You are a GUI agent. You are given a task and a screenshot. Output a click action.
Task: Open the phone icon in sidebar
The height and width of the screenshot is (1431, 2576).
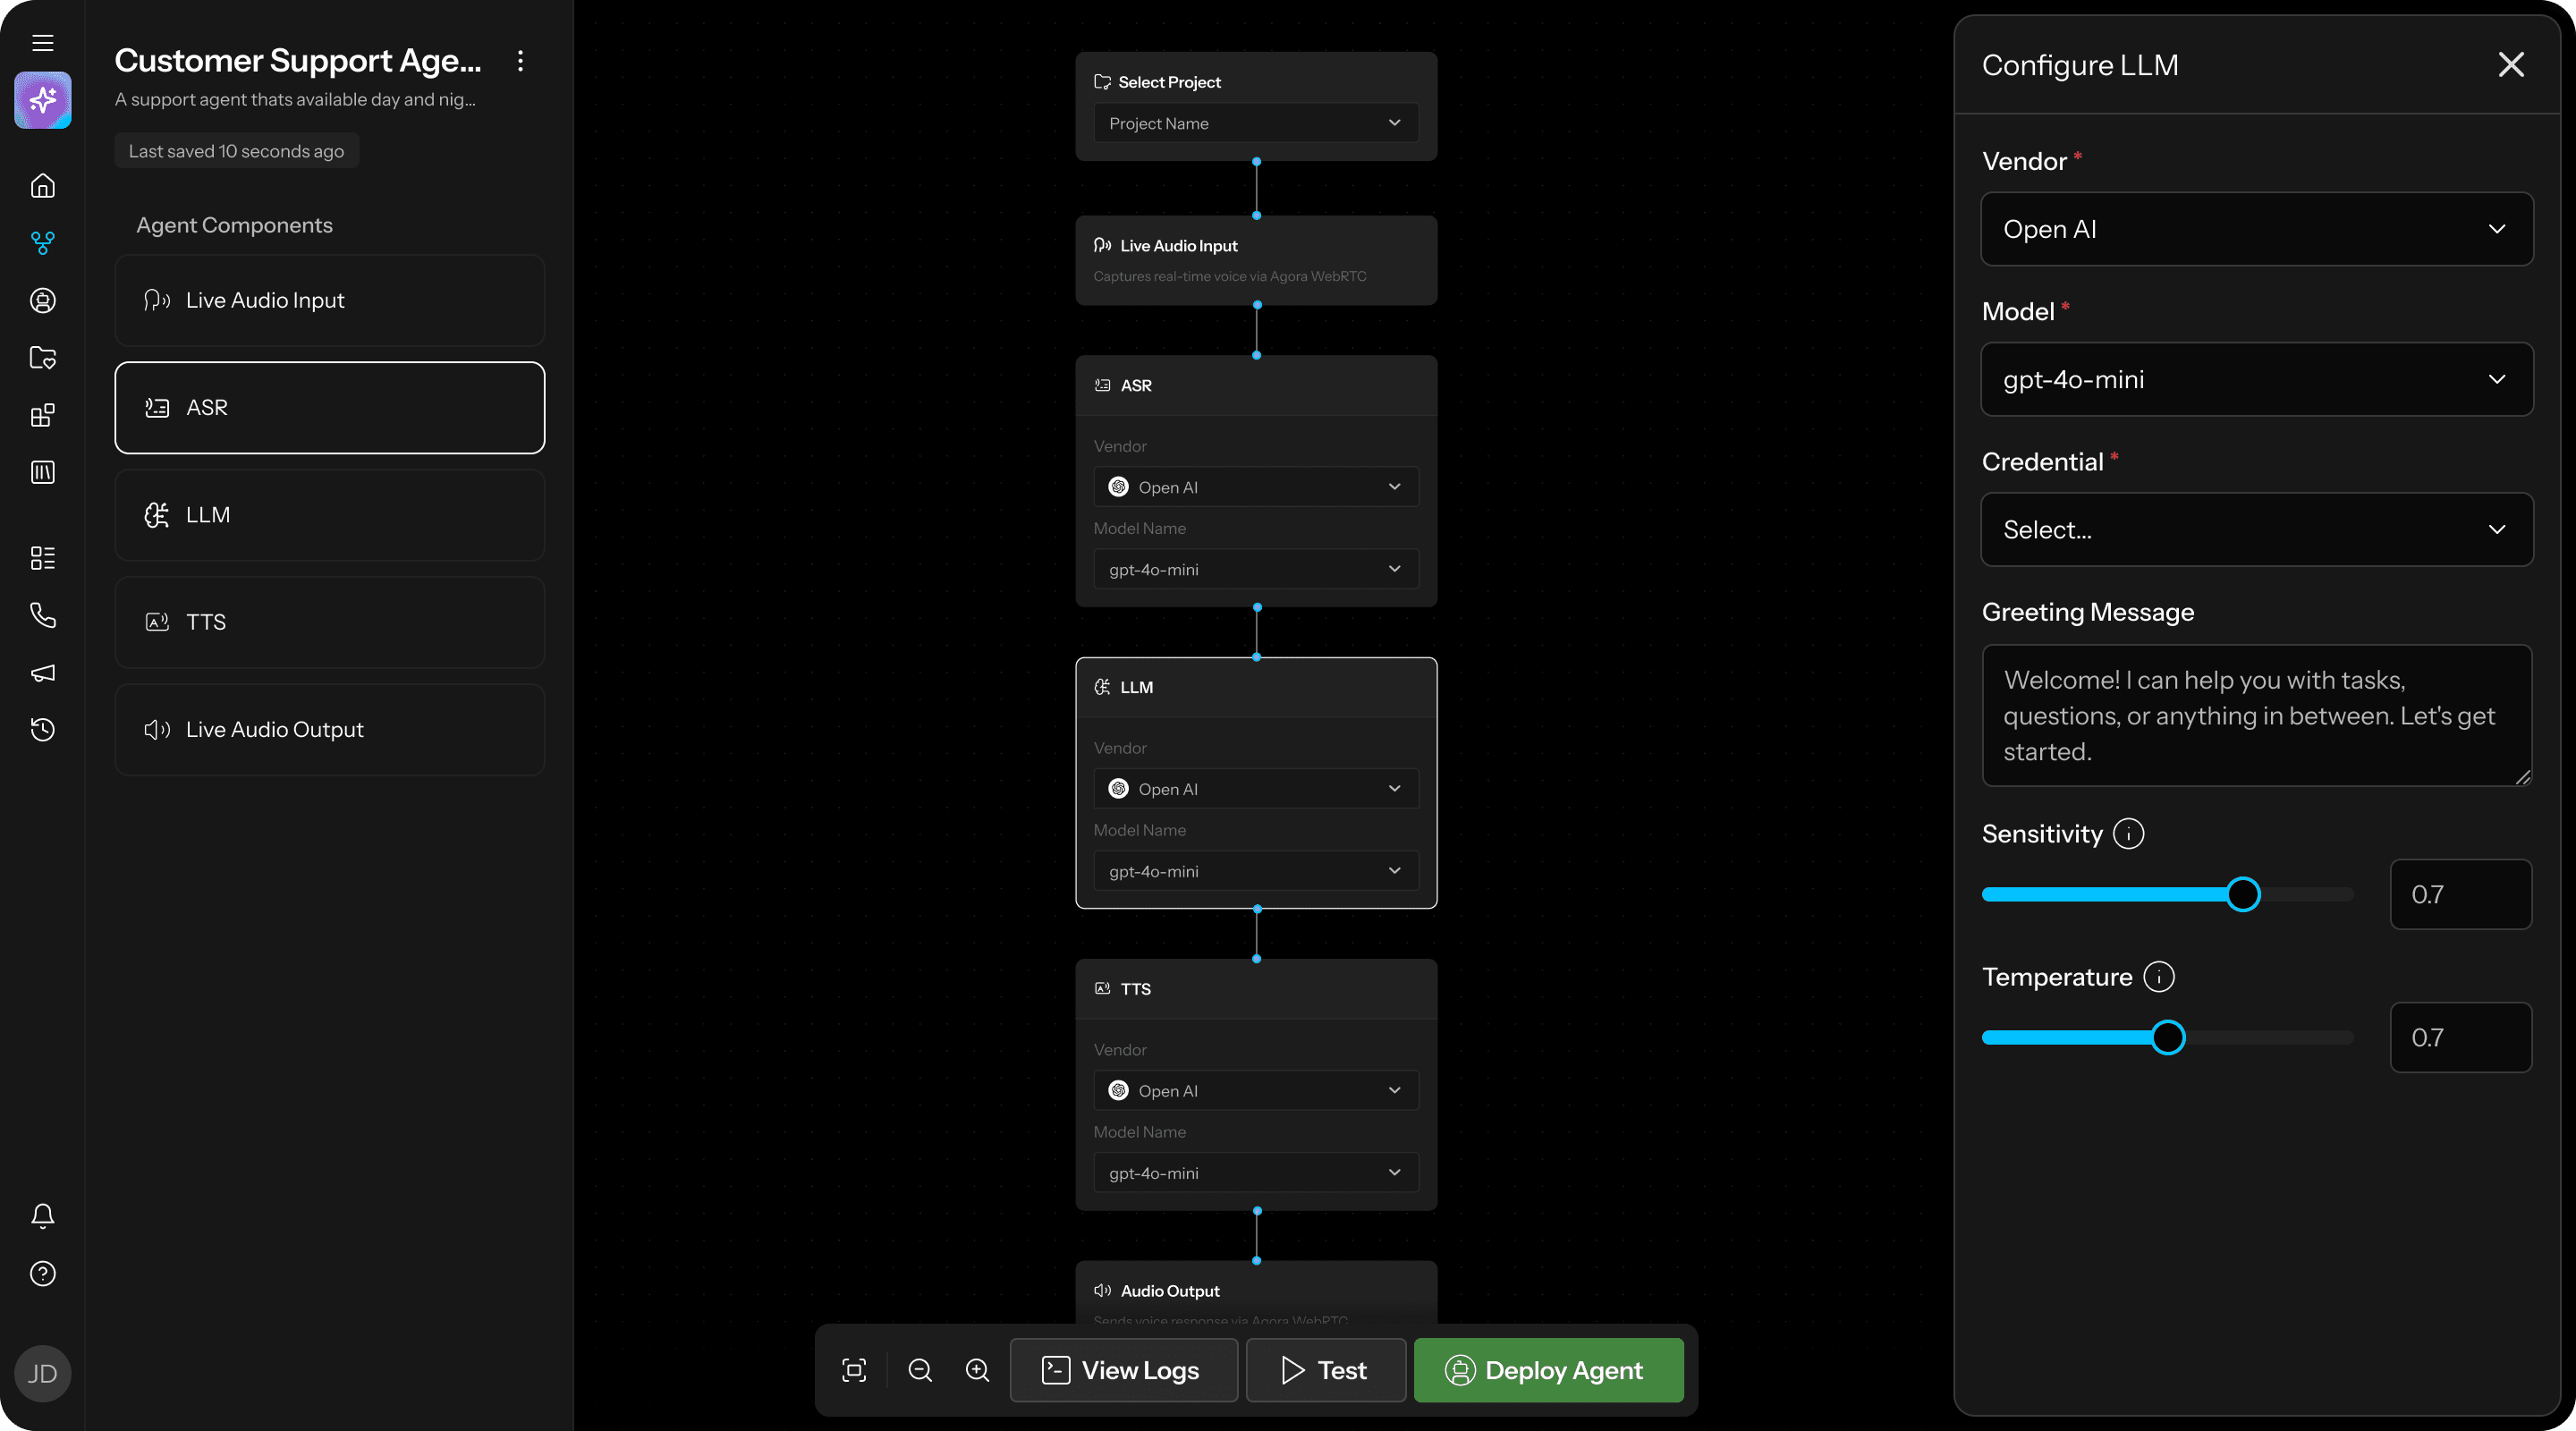pyautogui.click(x=42, y=615)
